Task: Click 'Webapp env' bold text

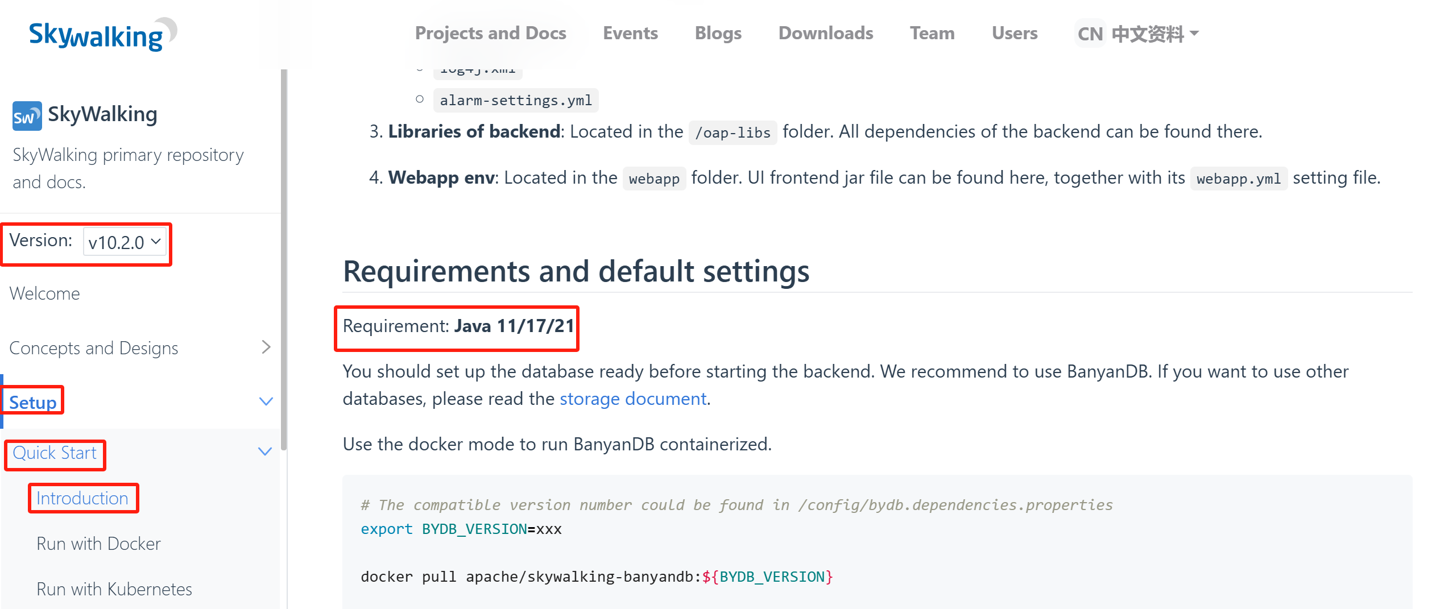Action: (441, 177)
